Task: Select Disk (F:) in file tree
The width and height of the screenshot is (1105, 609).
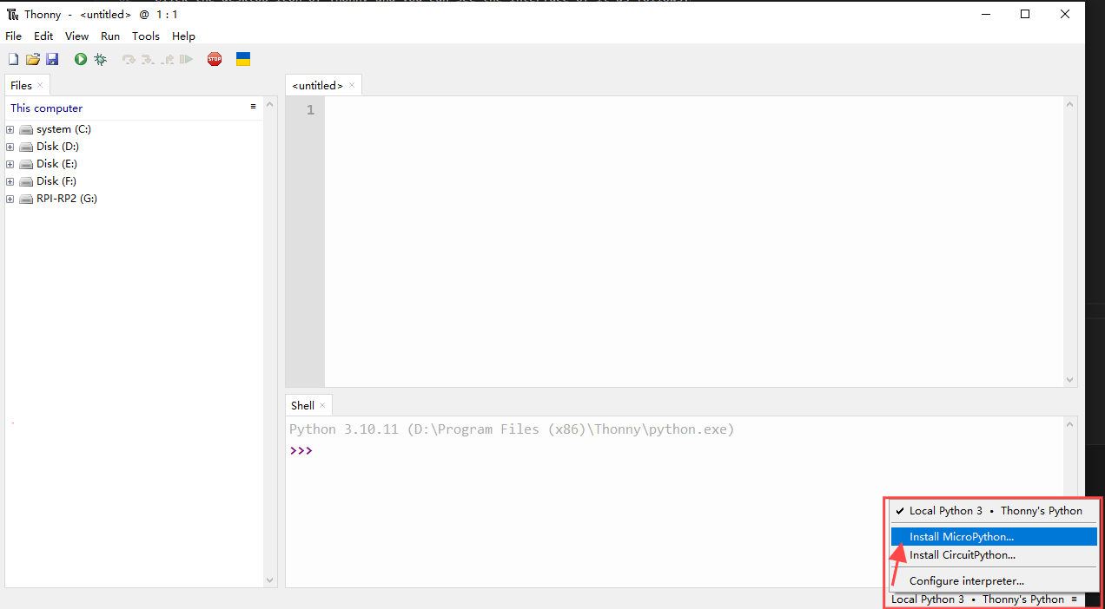Action: click(56, 181)
